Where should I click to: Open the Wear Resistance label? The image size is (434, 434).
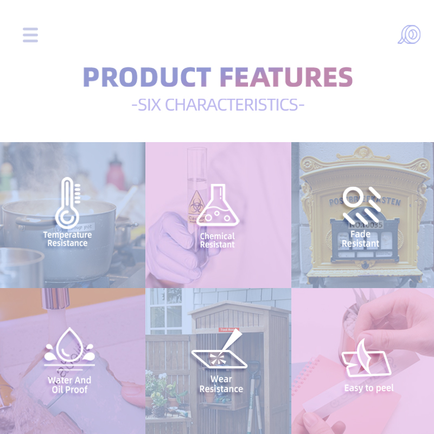221,384
